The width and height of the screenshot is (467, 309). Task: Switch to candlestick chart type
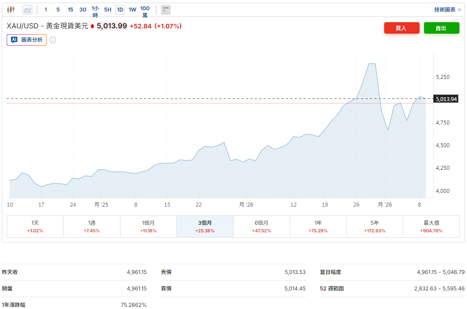[x=11, y=10]
